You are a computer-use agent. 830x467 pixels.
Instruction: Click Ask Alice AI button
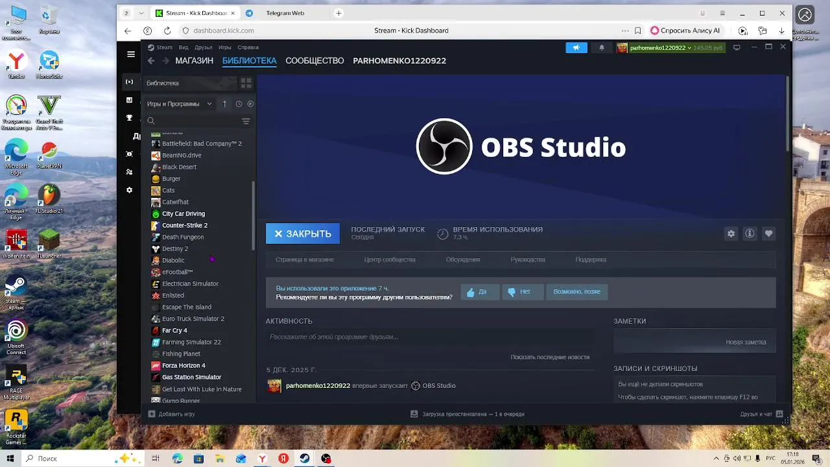[685, 30]
